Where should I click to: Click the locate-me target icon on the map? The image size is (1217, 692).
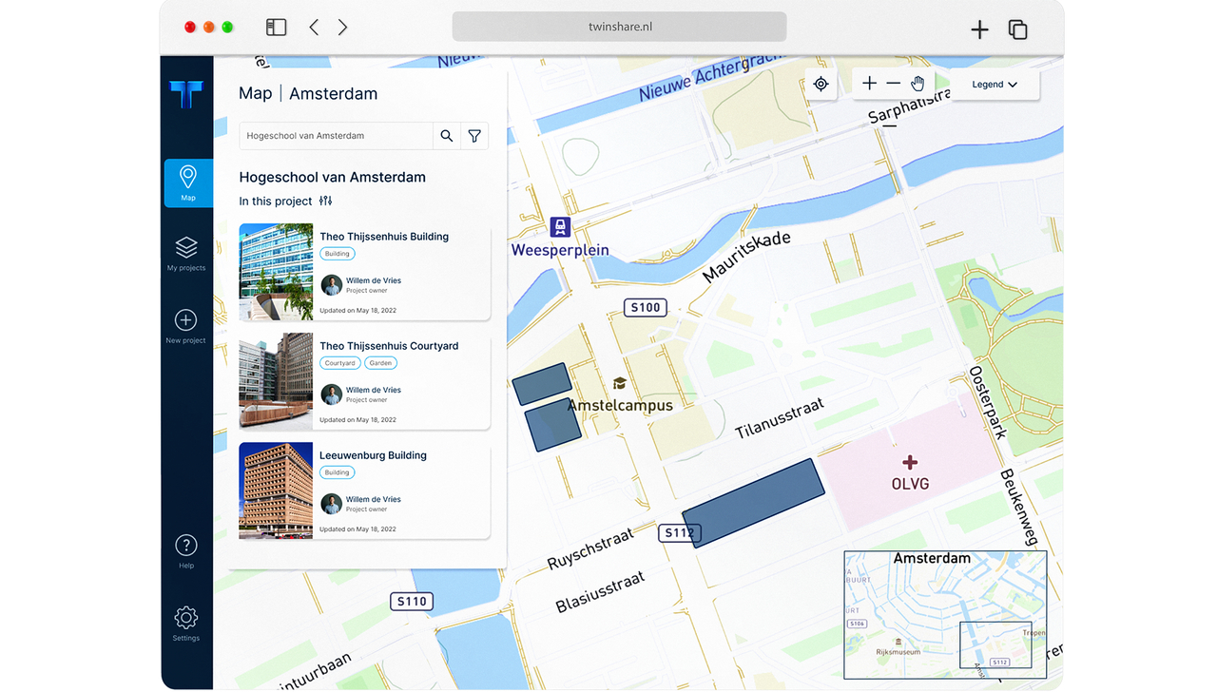pyautogui.click(x=821, y=84)
